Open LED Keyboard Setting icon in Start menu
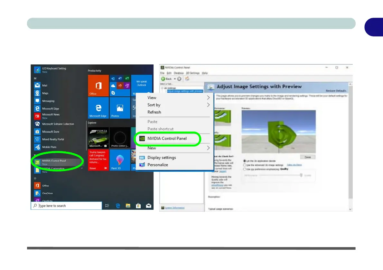383x270 pixels. (x=37, y=70)
